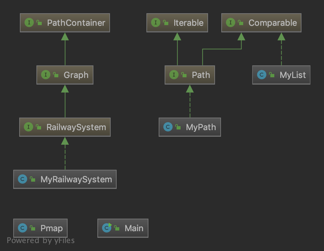Click the class icon on MyRailwaySystem node
Image resolution: width=324 pixels, height=251 pixels.
(23, 179)
